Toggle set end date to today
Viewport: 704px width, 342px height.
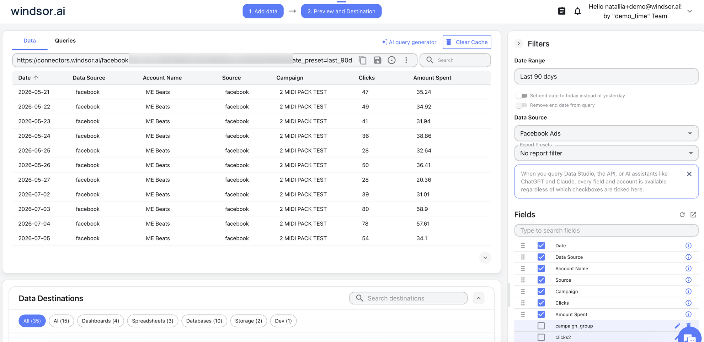pos(522,96)
